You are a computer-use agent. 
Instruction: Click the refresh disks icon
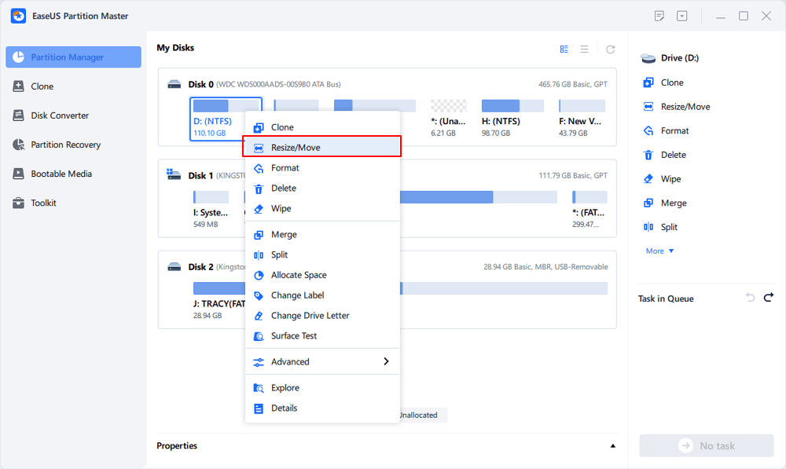click(x=610, y=49)
